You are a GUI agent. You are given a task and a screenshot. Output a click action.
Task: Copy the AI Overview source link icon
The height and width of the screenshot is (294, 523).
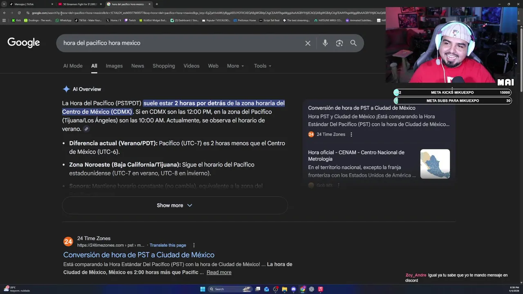pos(86,129)
